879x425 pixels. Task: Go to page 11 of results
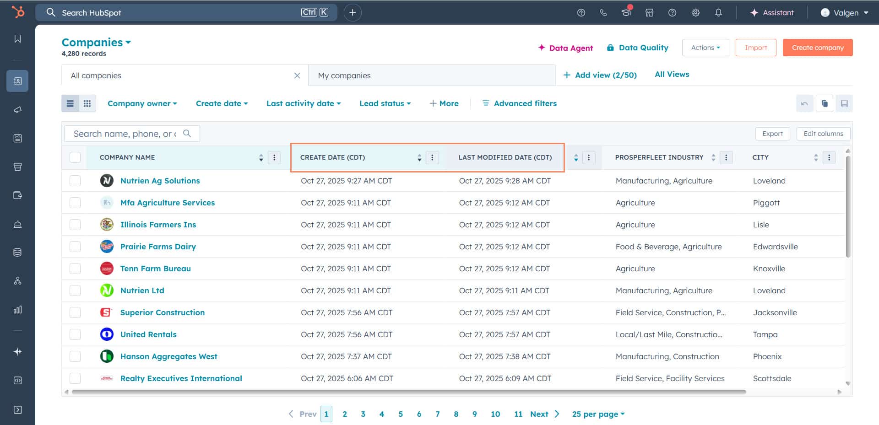pyautogui.click(x=518, y=414)
